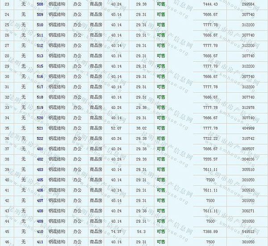The height and width of the screenshot is (246, 268).
Task: Open room 508 link
Action: point(40,4)
